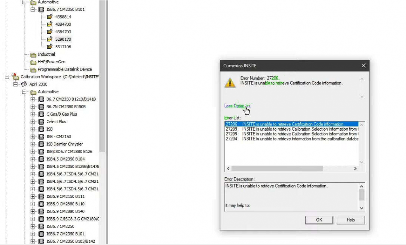The image size is (406, 245).
Task: Click the ECM icon beside ISB6.7 CM2250
Action: pyautogui.click(x=41, y=226)
